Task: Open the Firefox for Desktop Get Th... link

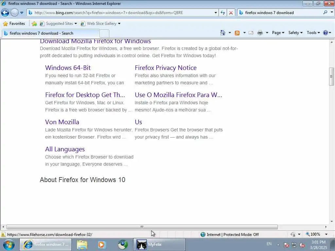Action: (85, 95)
